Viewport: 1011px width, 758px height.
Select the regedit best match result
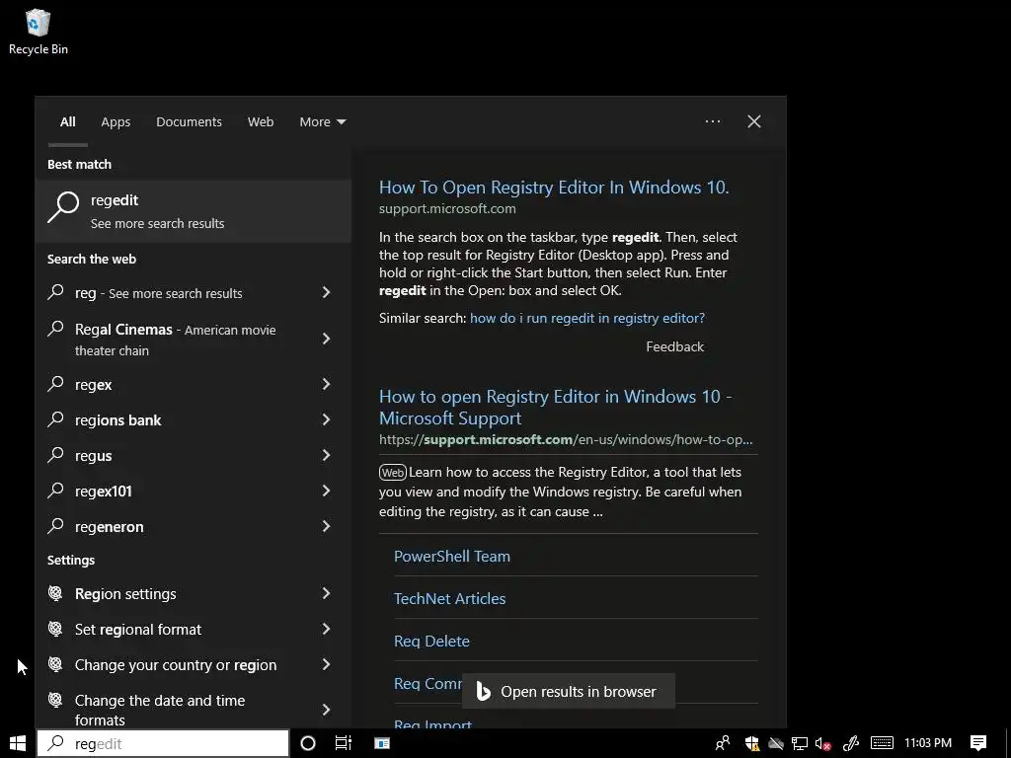point(193,211)
